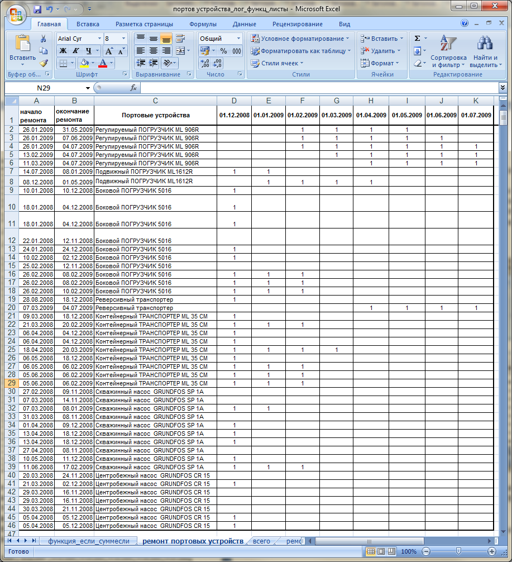Screen dimensions: 512x562
Task: Click Удалить cells button
Action: [380, 51]
